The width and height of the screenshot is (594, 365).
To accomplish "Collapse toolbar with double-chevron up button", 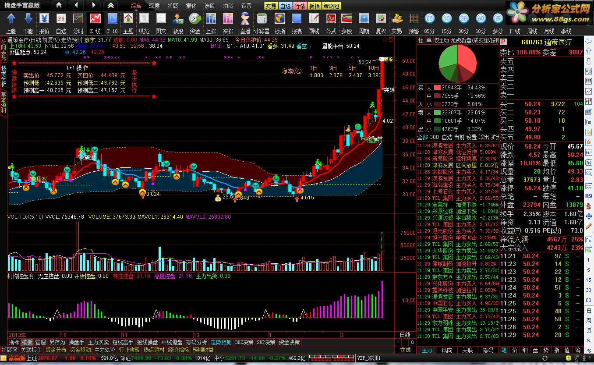I will [111, 5].
